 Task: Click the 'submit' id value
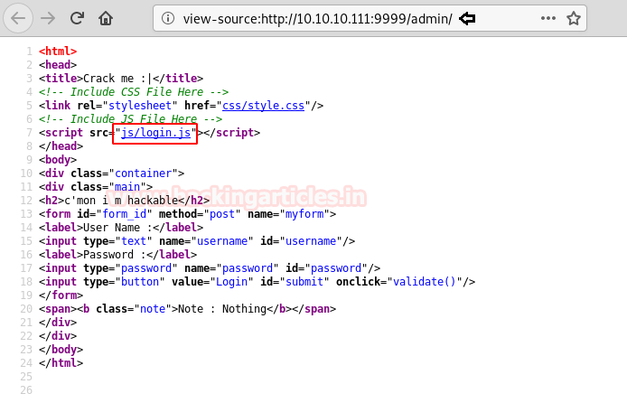(x=304, y=282)
